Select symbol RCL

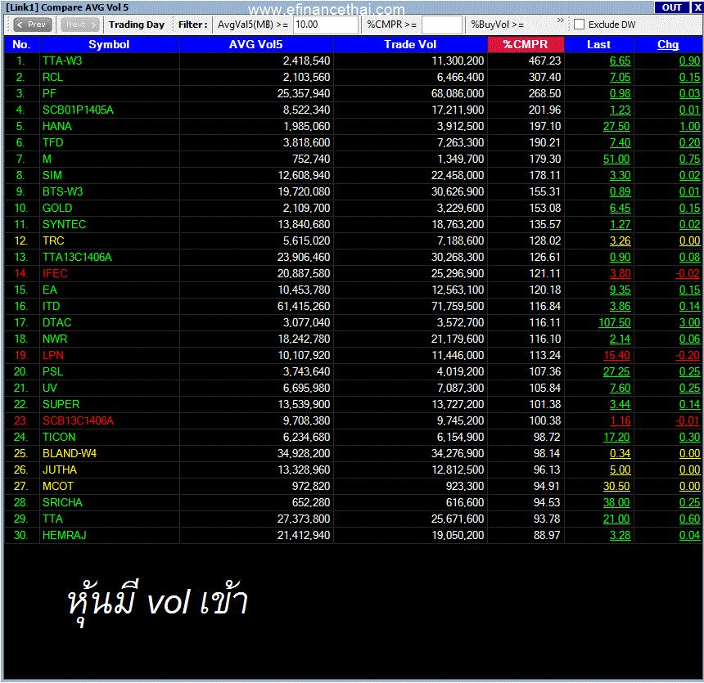[x=52, y=77]
